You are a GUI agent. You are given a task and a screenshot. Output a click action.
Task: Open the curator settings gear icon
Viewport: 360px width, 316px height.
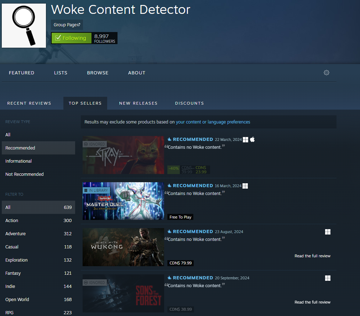click(326, 73)
